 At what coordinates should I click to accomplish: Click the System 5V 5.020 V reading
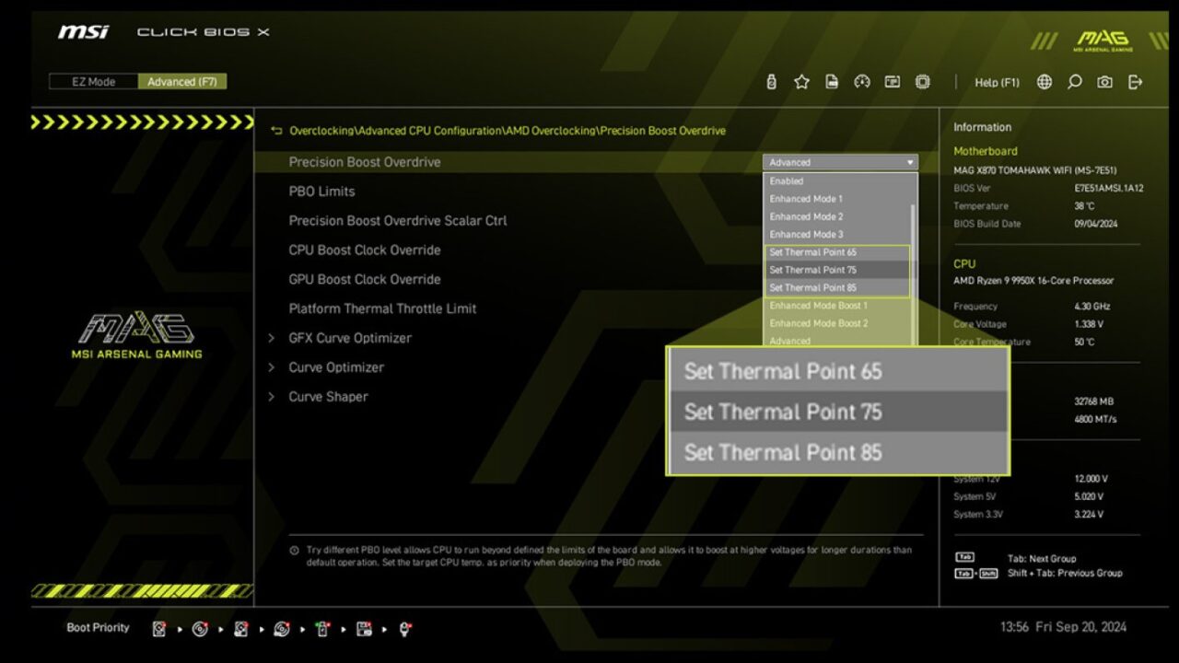click(x=1091, y=496)
